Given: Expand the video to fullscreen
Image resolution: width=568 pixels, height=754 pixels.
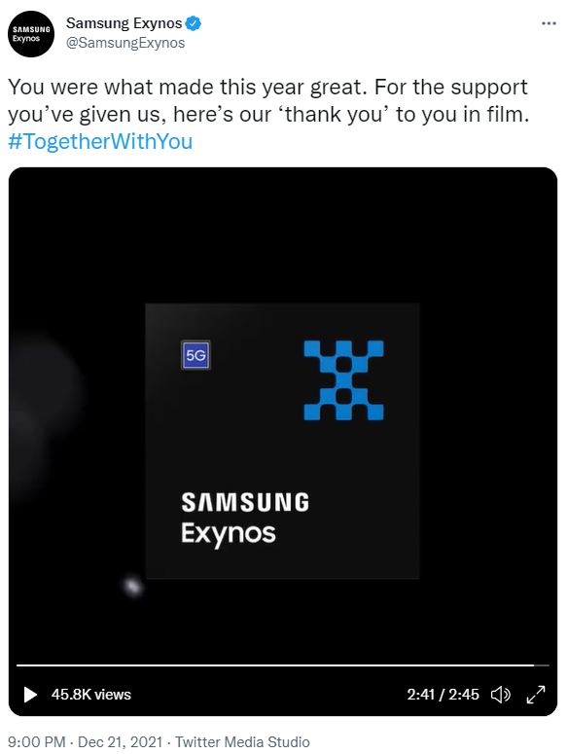Looking at the screenshot, I should (536, 695).
